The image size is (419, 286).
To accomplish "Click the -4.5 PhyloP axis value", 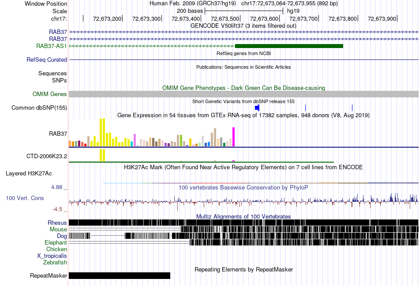I will (x=57, y=209).
